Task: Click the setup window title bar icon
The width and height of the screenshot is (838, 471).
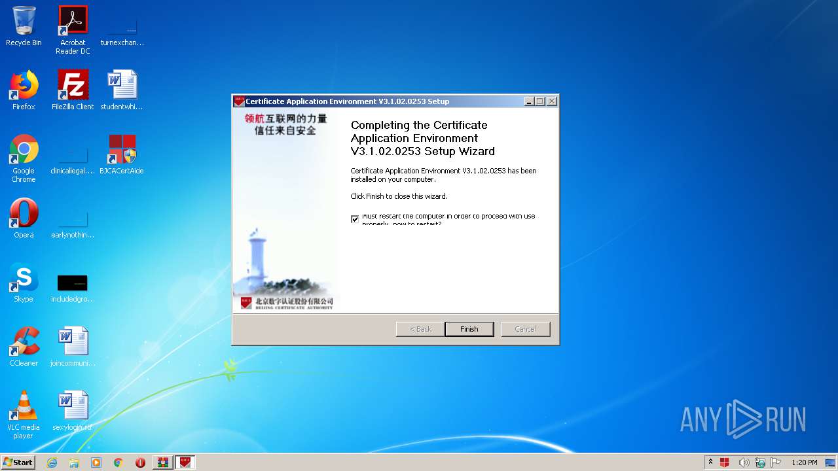Action: 239,101
